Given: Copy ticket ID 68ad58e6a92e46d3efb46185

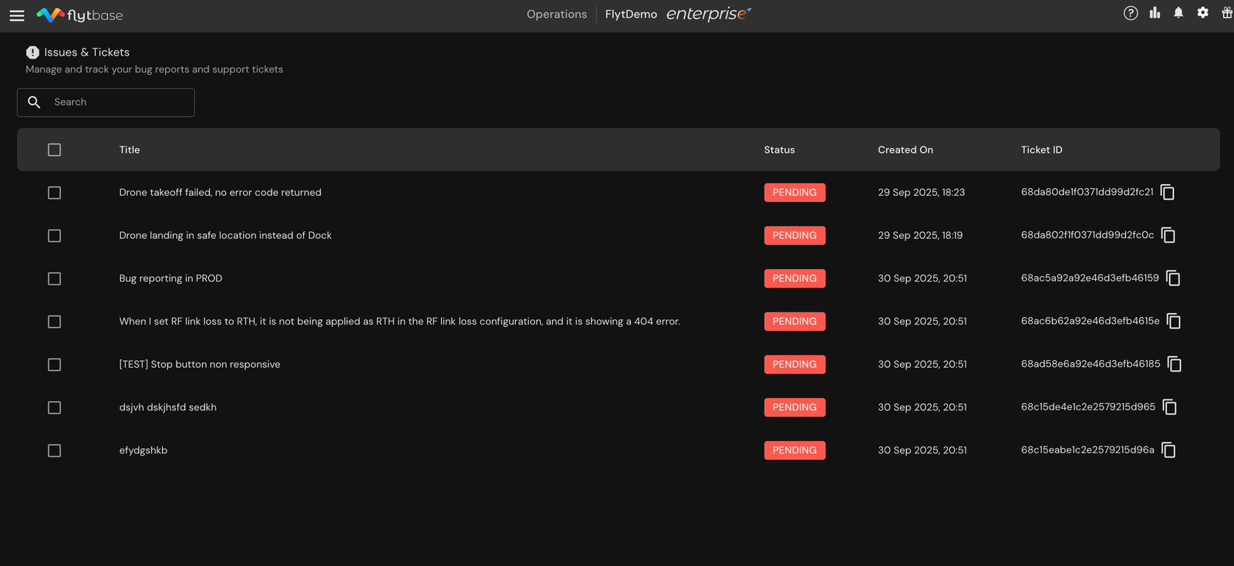Looking at the screenshot, I should [x=1175, y=364].
